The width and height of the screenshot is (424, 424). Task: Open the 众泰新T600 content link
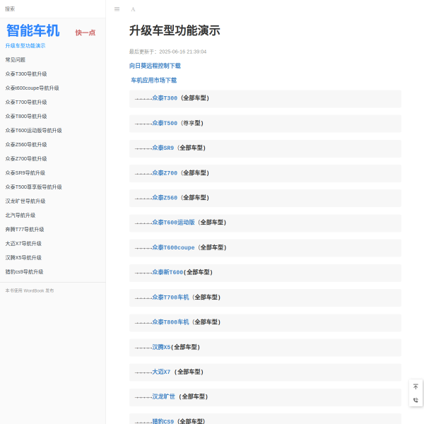click(x=167, y=272)
